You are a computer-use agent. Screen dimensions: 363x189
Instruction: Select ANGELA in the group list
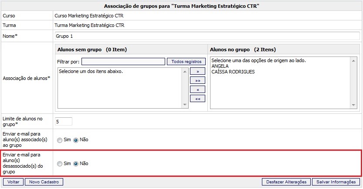coord(220,66)
